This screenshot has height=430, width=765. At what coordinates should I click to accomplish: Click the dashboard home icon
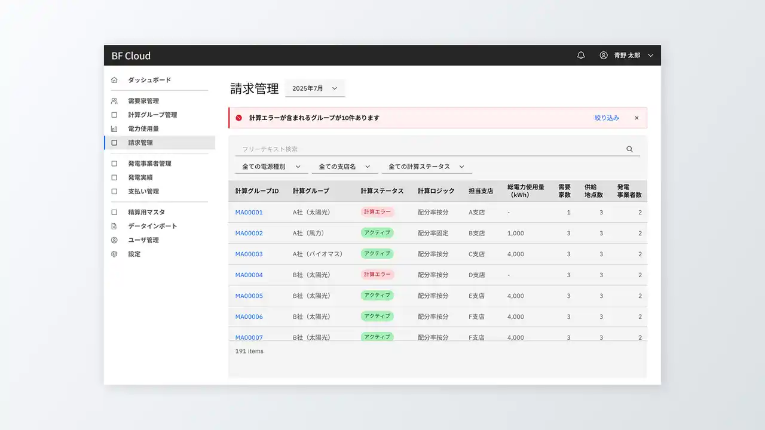[x=114, y=80]
